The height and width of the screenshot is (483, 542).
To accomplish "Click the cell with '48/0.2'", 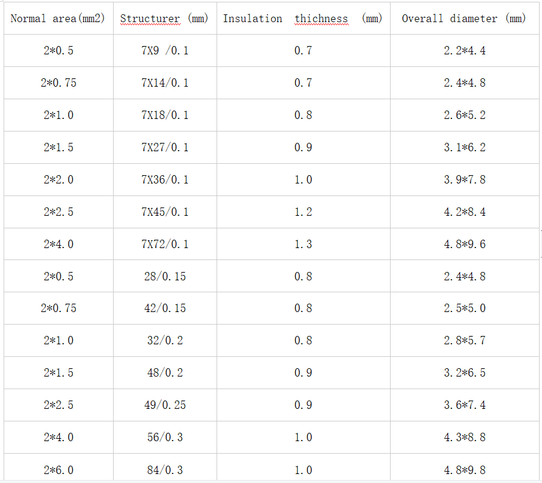I will [x=165, y=372].
